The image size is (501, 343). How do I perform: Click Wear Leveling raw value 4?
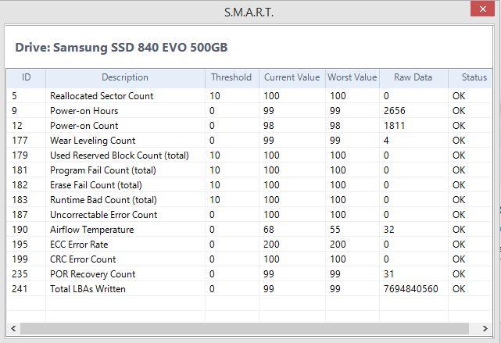386,141
